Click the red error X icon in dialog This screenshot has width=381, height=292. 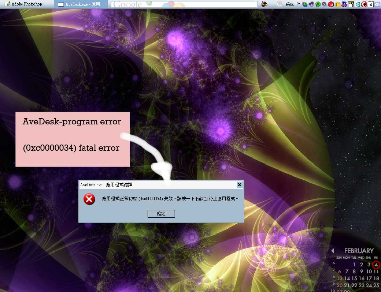click(x=89, y=199)
